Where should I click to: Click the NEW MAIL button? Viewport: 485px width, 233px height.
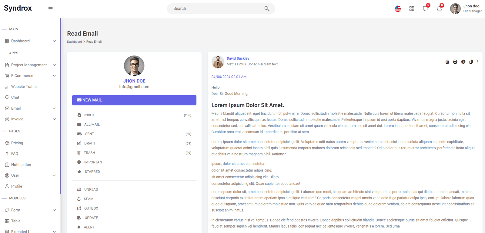pos(134,100)
